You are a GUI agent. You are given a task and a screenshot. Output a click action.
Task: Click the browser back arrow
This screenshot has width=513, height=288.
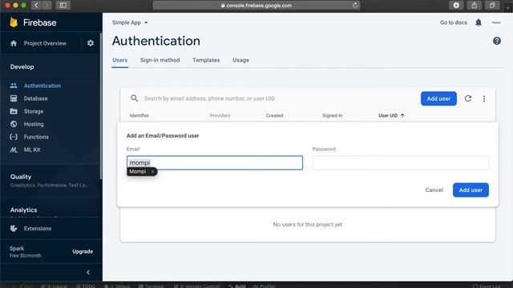[36, 6]
